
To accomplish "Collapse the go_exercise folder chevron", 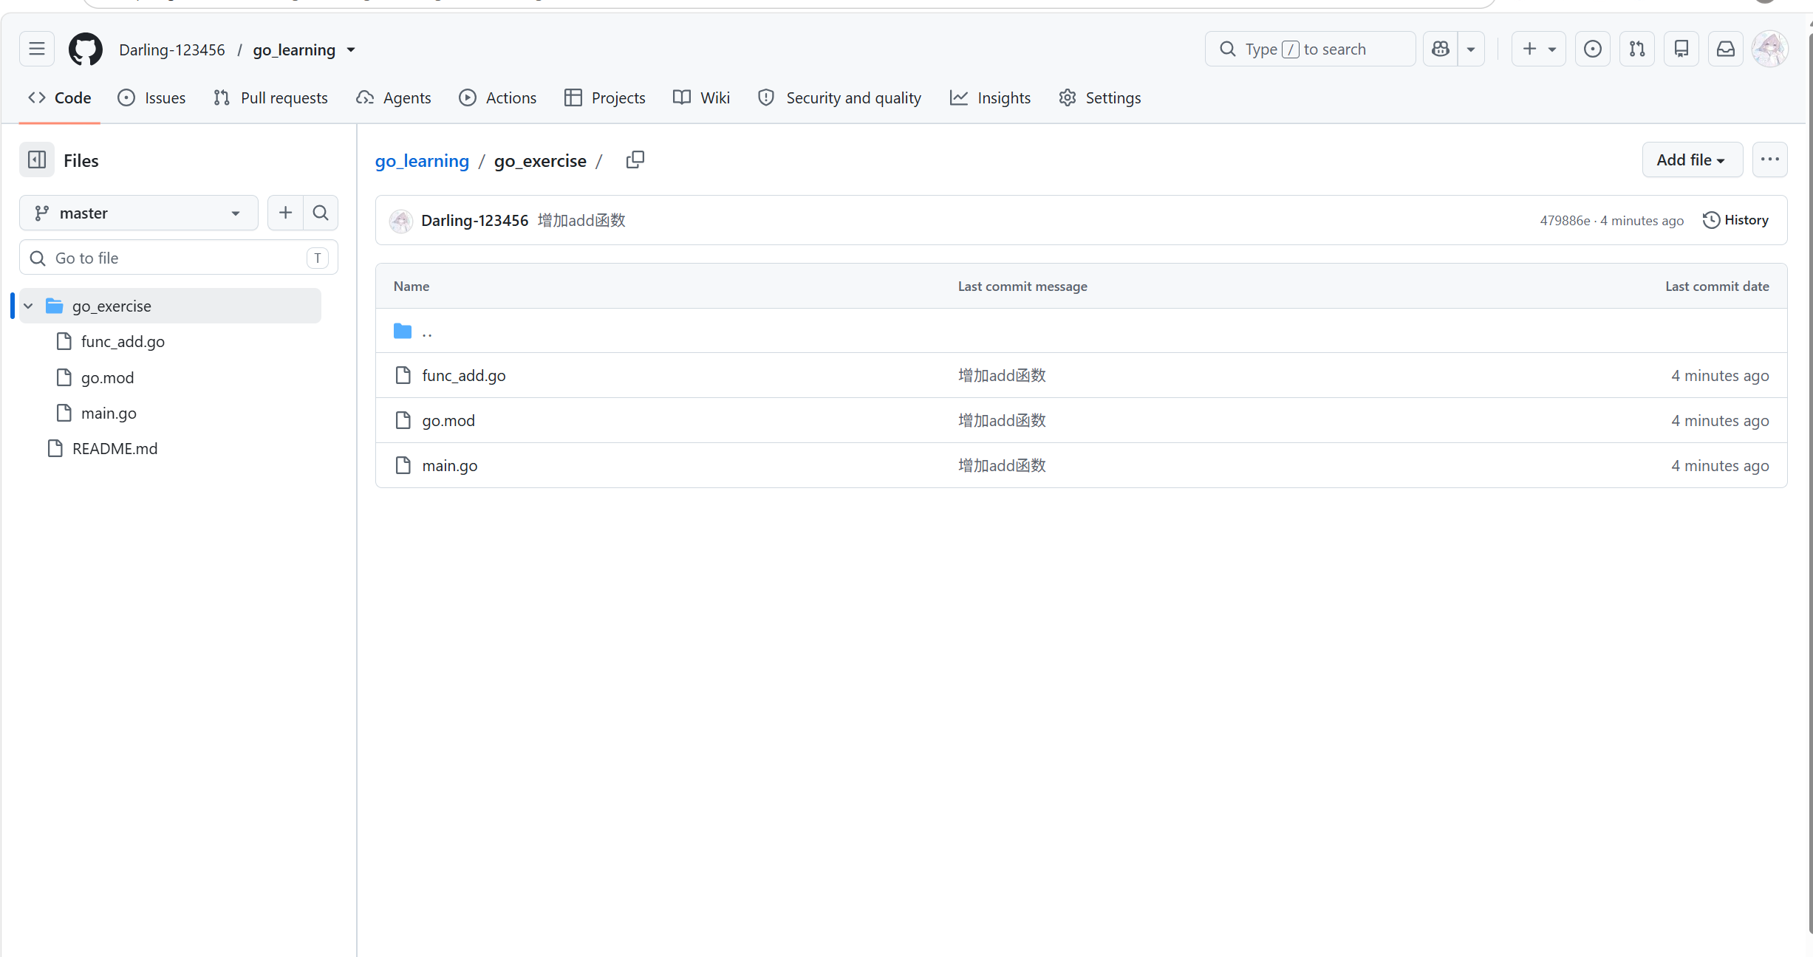I will (x=29, y=306).
